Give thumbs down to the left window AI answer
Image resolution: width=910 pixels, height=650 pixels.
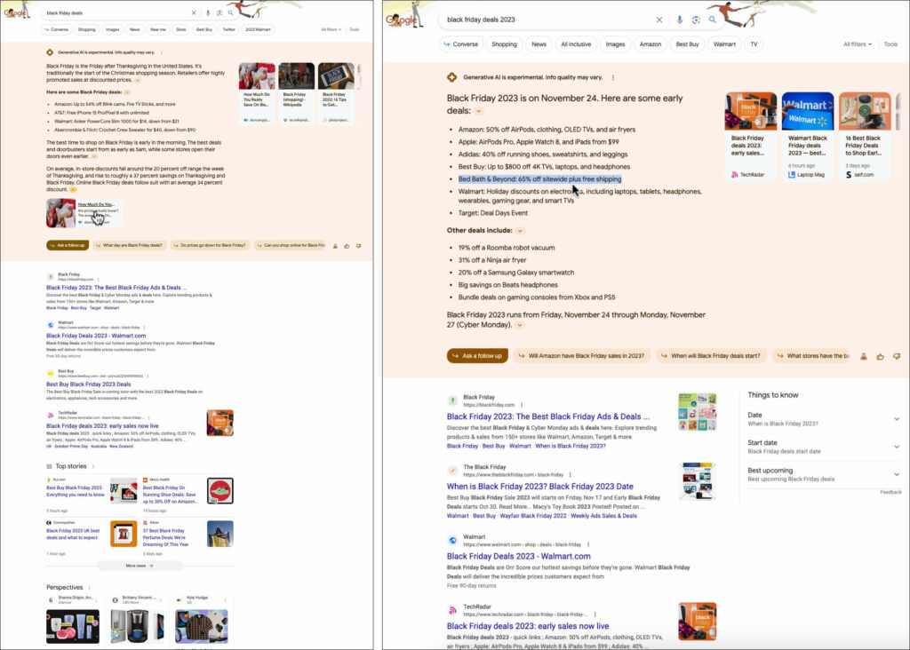[x=359, y=246]
